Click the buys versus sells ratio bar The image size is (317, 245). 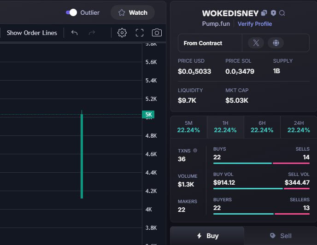[x=261, y=163]
